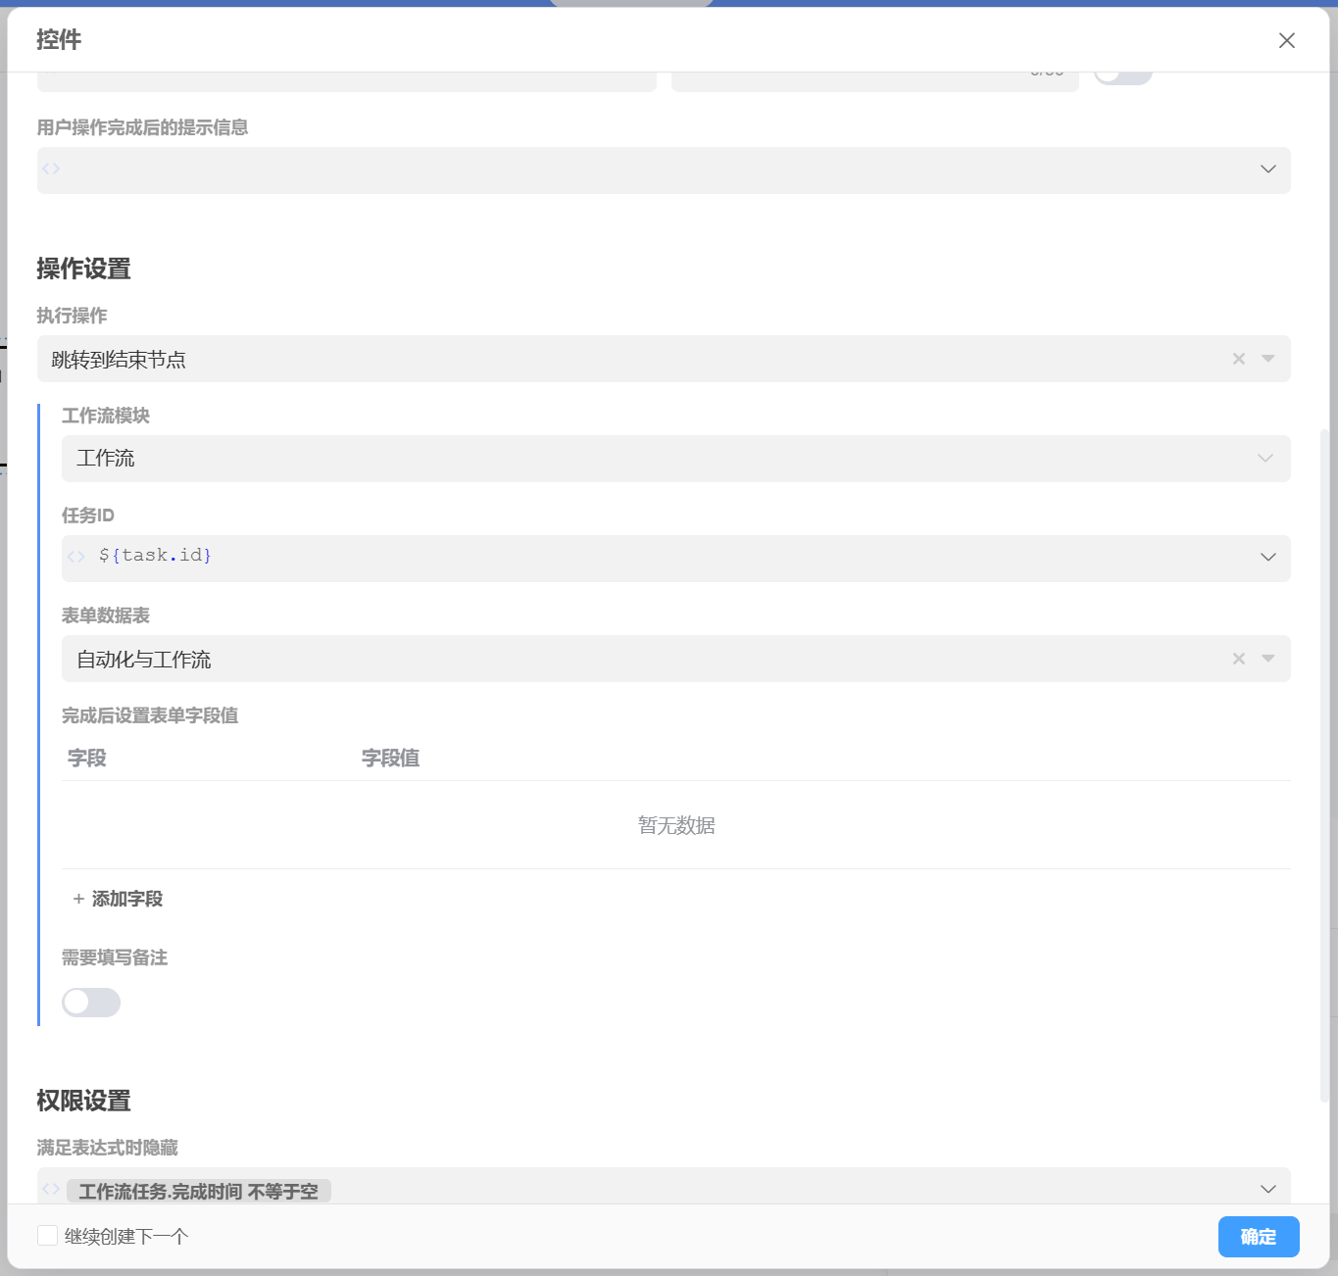Open 表单数据表 dropdown arrow
The image size is (1338, 1276).
(1268, 659)
